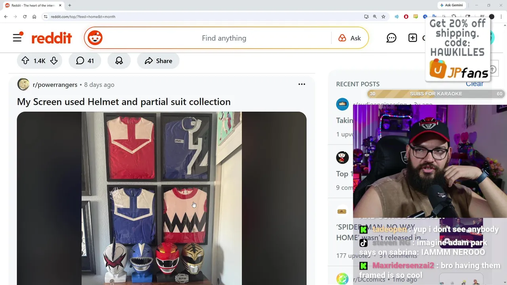The height and width of the screenshot is (285, 507).
Task: Click the zoom magnifier icon in address bar
Action: tap(375, 17)
